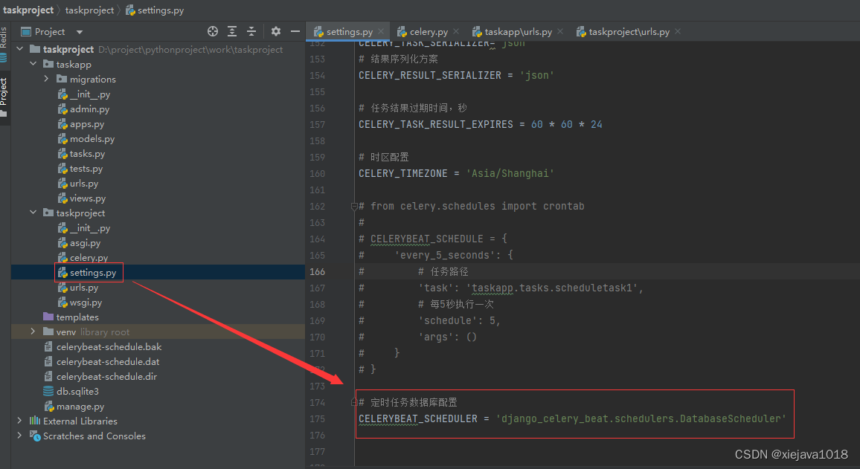Open tasks.py in the project tree
Screen dimensions: 860x469
click(x=87, y=154)
